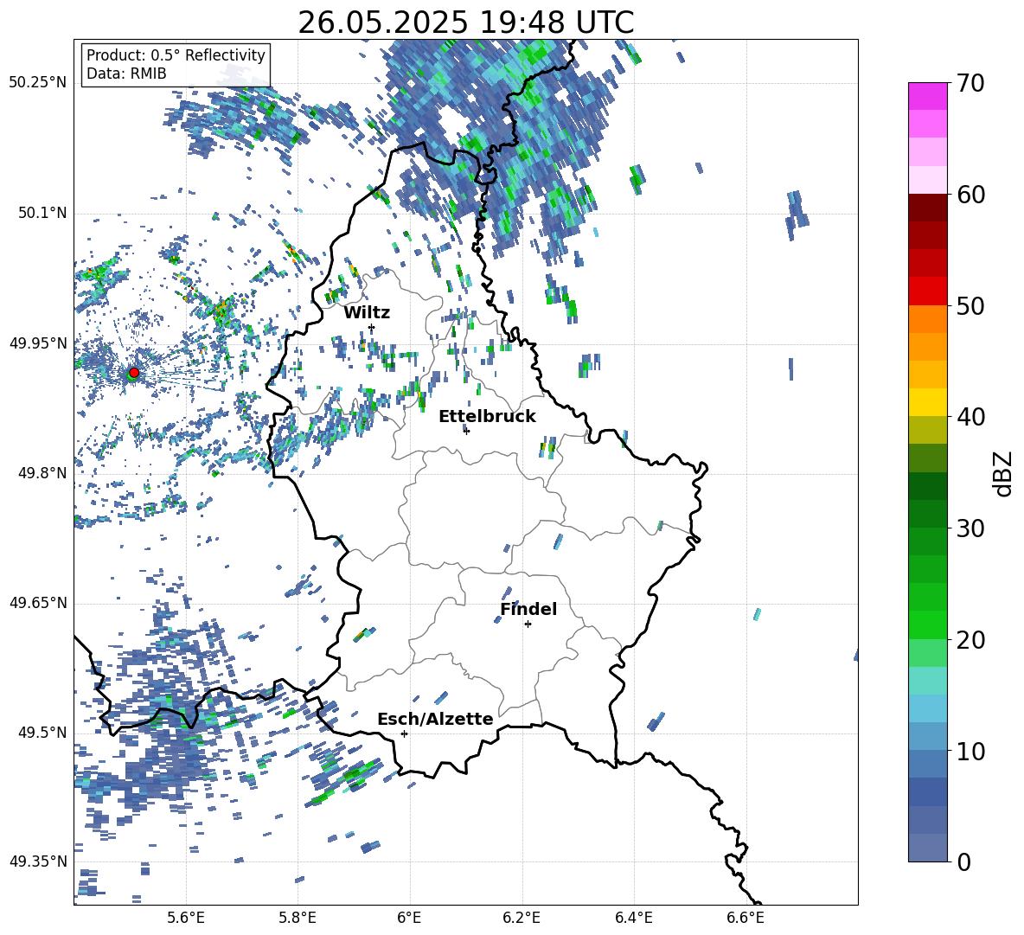Click the colorbar tick label 60
The width and height of the screenshot is (1024, 935).
pyautogui.click(x=971, y=195)
